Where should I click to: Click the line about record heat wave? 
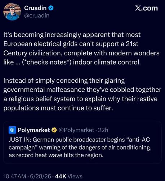[56, 155]
